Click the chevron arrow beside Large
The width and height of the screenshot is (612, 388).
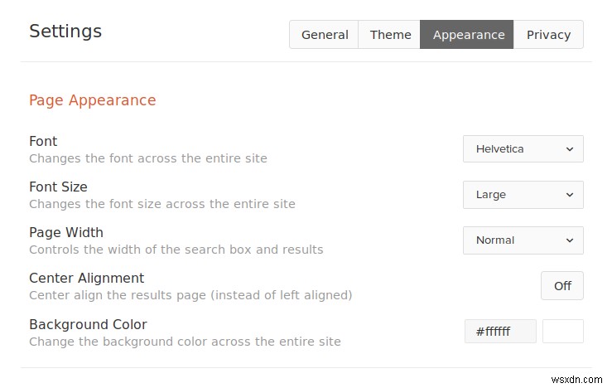pyautogui.click(x=570, y=195)
